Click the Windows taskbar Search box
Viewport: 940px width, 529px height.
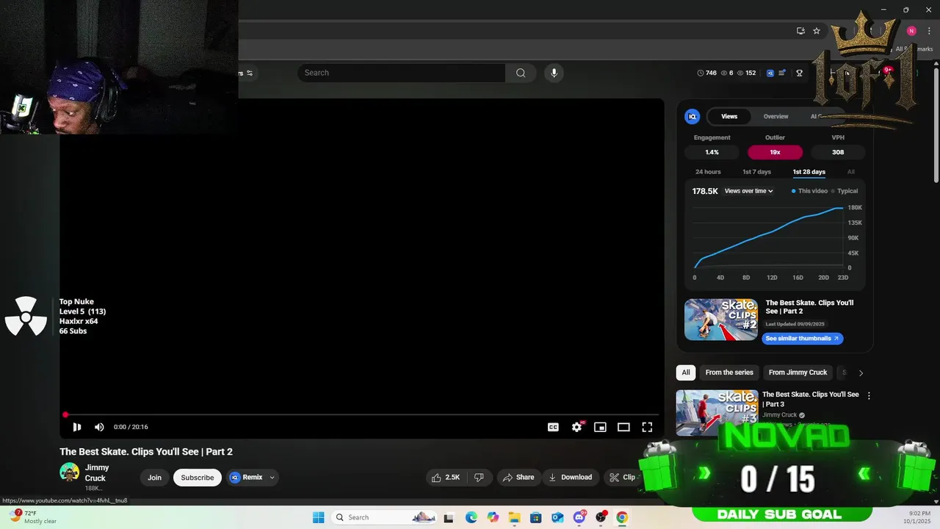point(385,517)
